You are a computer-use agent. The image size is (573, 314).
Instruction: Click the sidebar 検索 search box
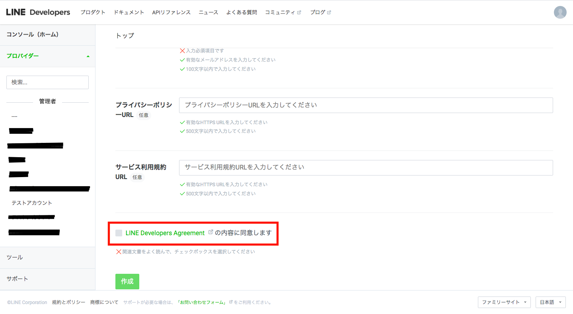(47, 82)
